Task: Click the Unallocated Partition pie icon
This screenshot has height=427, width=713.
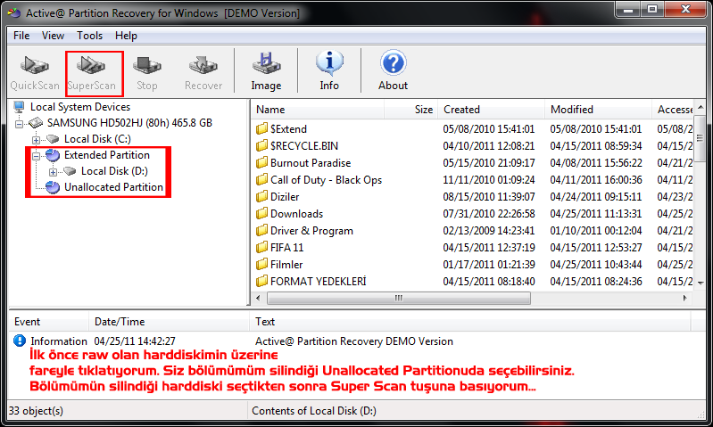Action: coord(53,187)
